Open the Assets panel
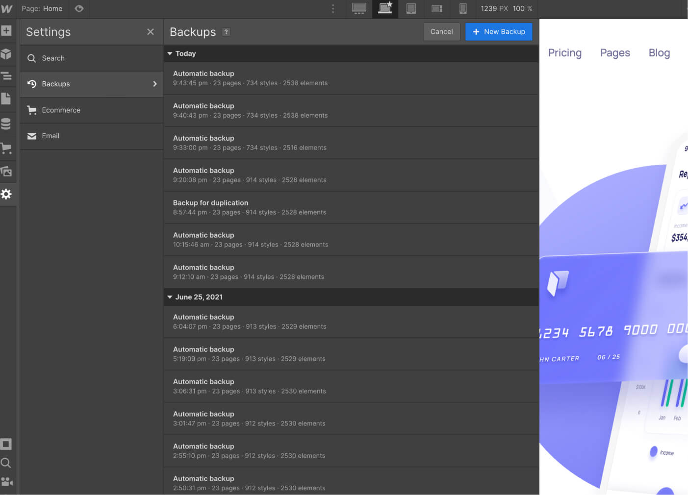 (7, 172)
